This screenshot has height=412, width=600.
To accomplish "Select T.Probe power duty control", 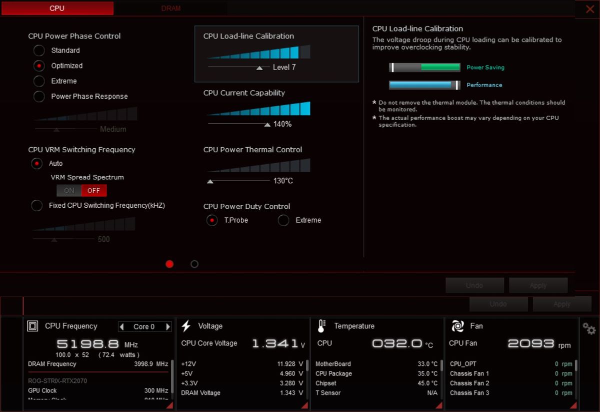I will 212,220.
